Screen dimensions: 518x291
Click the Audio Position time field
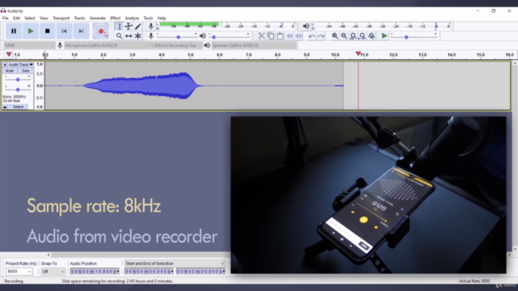(x=95, y=272)
